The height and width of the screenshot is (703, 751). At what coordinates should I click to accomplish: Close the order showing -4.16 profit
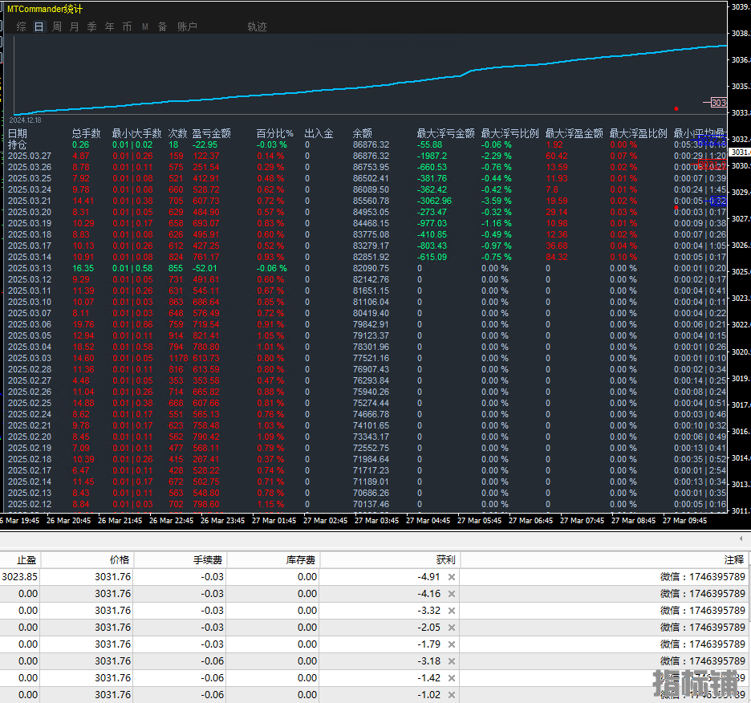point(451,594)
